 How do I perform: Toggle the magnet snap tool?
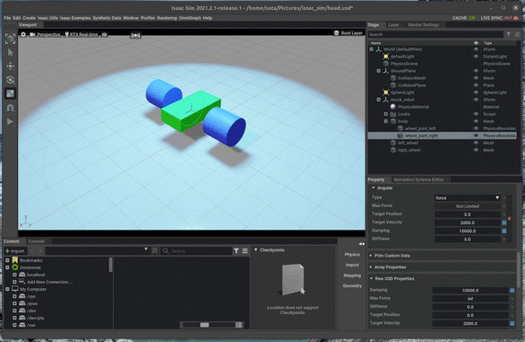[x=11, y=107]
